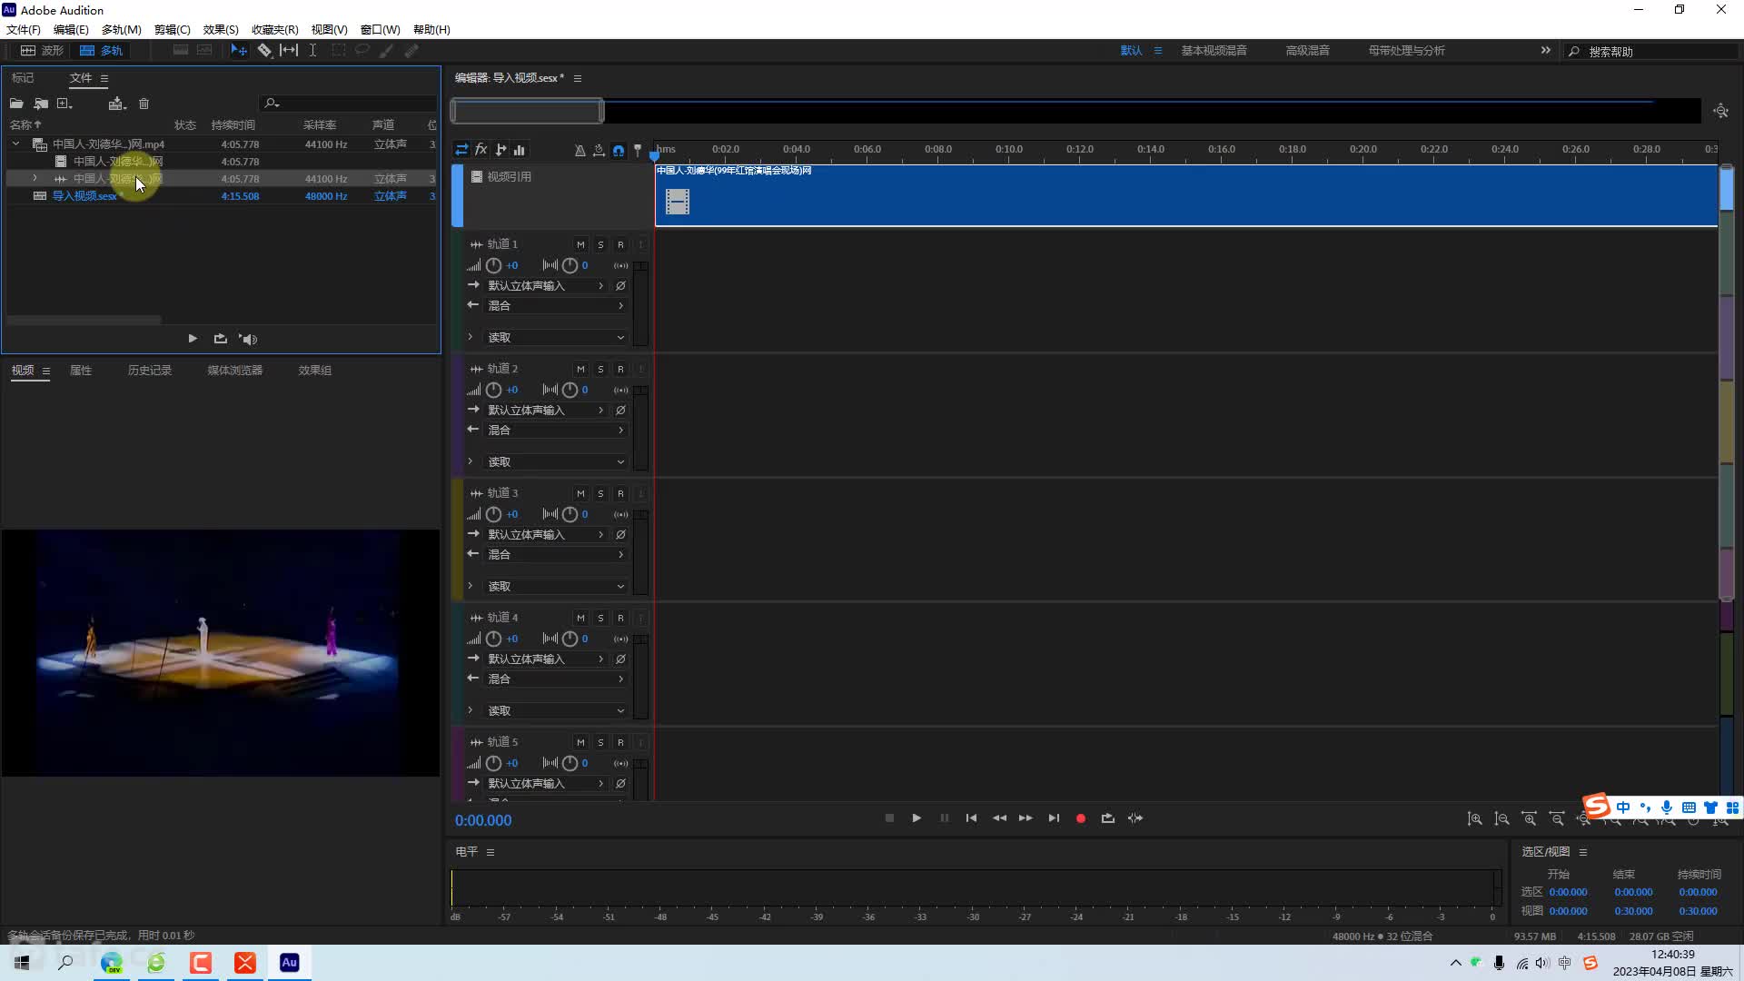Show more workspaces with double arrow
The height and width of the screenshot is (981, 1744).
coord(1545,51)
